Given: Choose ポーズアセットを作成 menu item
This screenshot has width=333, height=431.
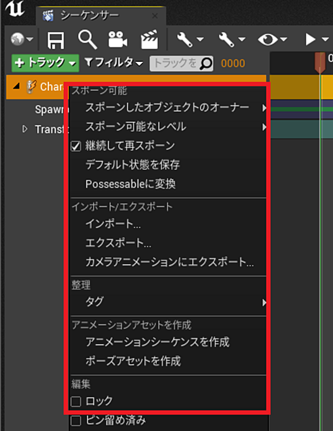Looking at the screenshot, I should tap(168, 361).
